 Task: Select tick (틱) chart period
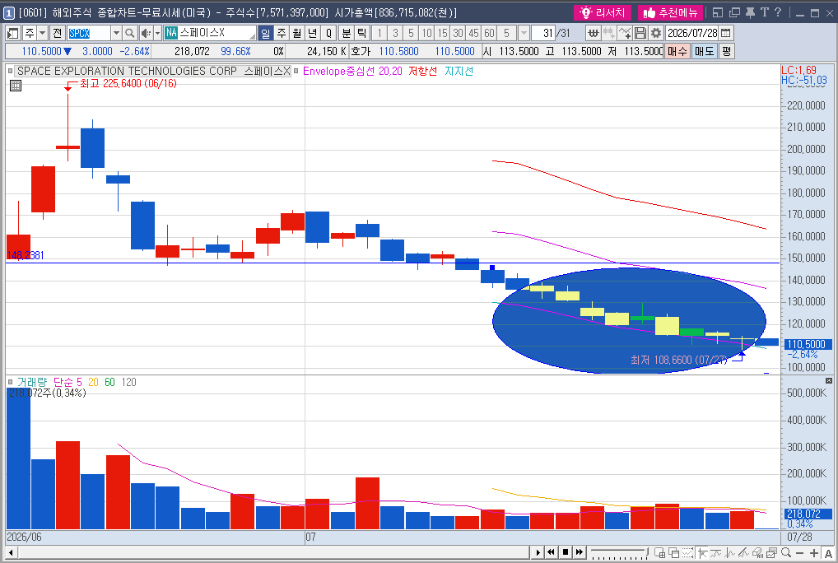click(x=362, y=33)
